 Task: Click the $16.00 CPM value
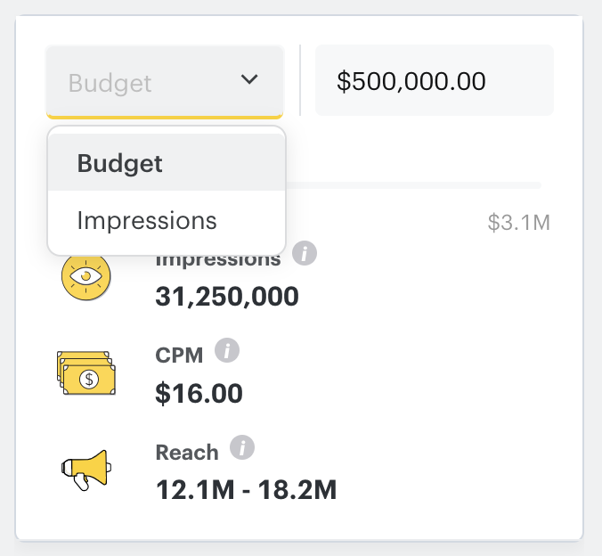tap(199, 392)
